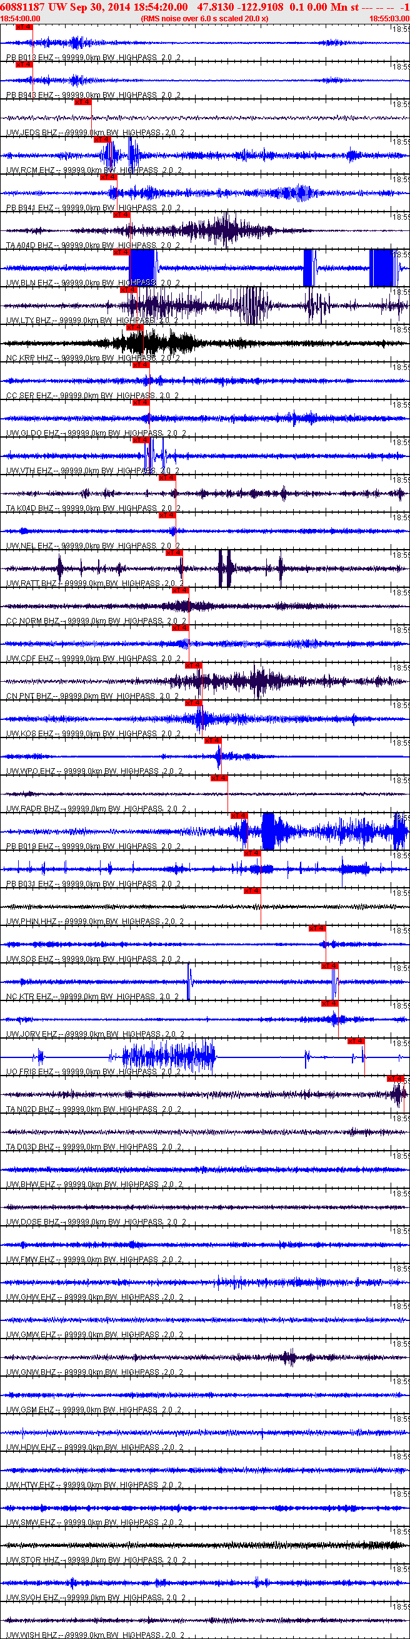Select the red pick flag on TA K04D trace
Image resolution: width=410 pixels, height=1639 pixels.
[x=167, y=478]
